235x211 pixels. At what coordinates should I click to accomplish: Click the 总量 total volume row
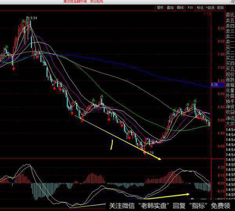click(230, 90)
